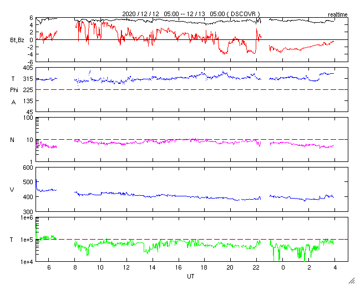
Task: Click the "500" velocity tick value
Action: coord(28,182)
